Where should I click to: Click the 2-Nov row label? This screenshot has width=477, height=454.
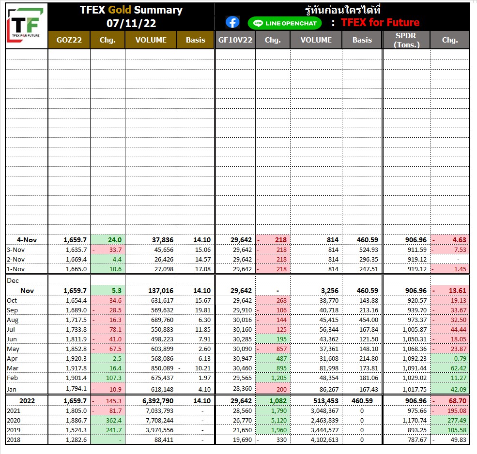click(x=16, y=260)
